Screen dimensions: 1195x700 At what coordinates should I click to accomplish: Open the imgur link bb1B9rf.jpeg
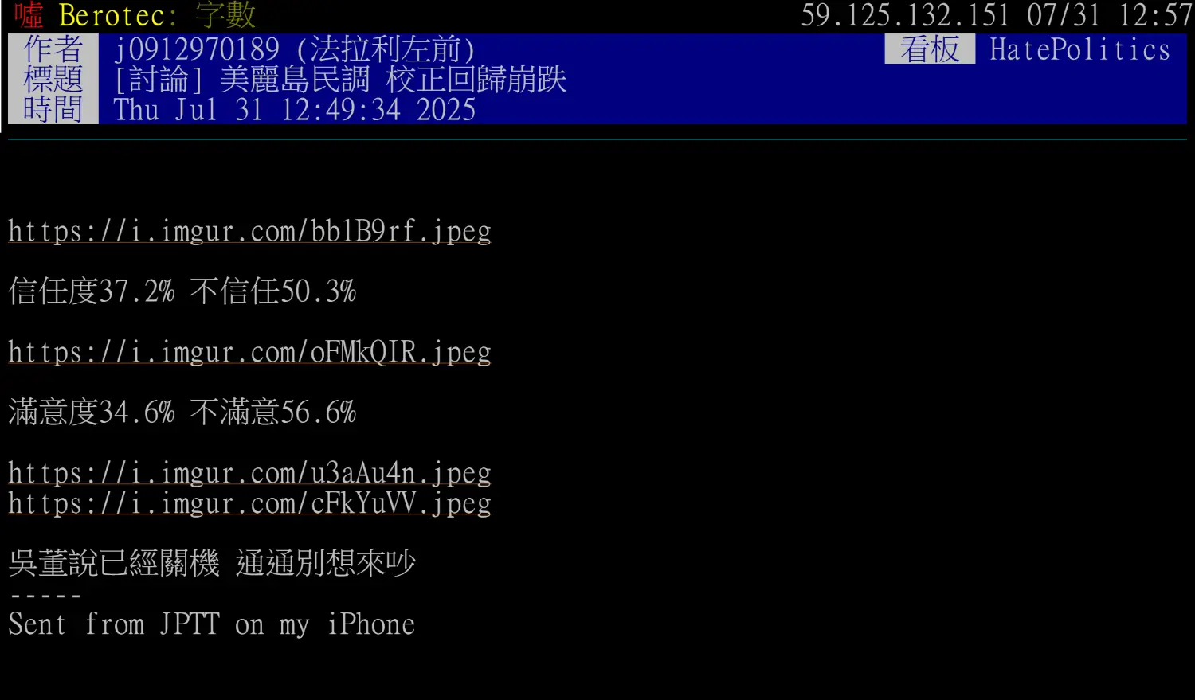pos(249,231)
